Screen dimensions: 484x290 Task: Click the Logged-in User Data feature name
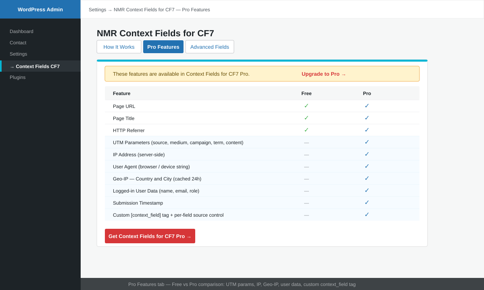(156, 191)
